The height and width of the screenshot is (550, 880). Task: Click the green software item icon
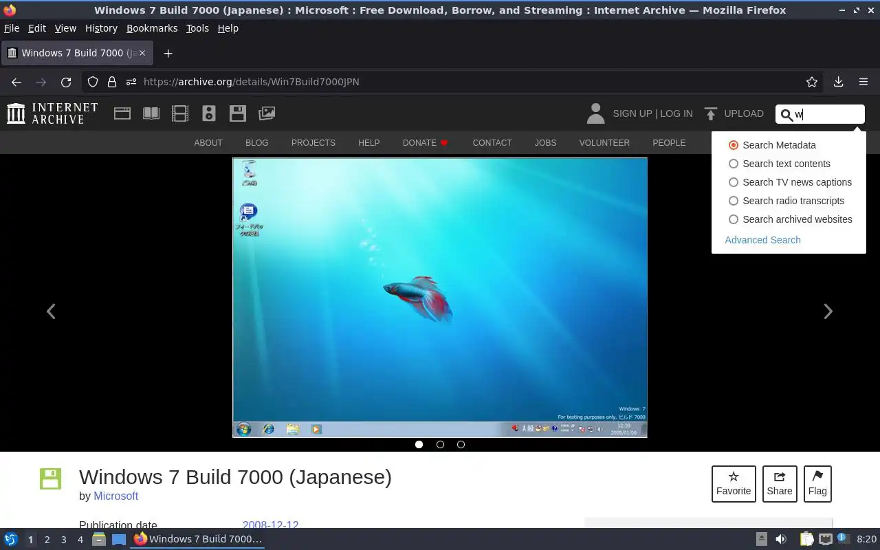(x=50, y=478)
